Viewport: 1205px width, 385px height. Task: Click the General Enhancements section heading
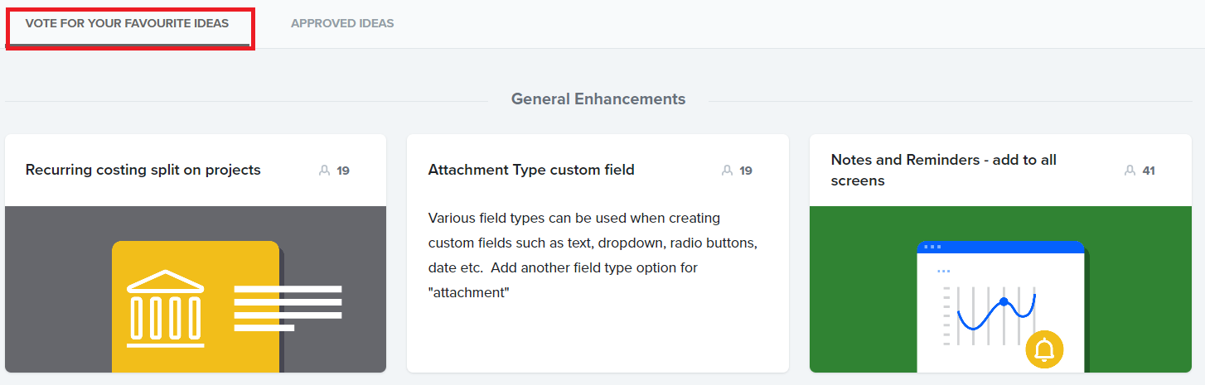[598, 99]
